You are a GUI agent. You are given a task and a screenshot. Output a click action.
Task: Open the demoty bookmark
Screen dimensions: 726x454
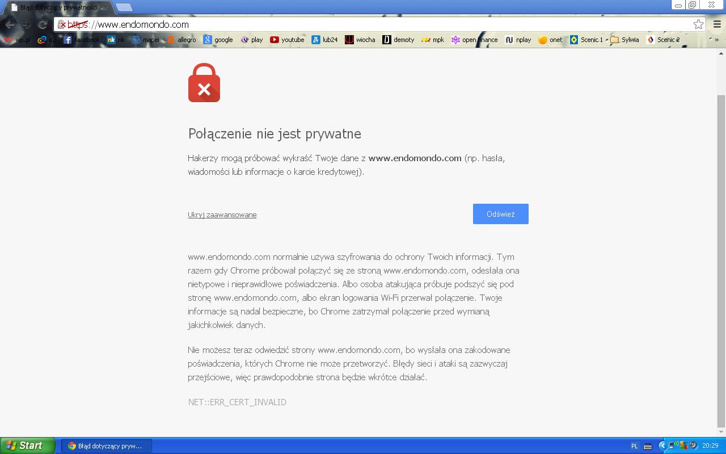[398, 40]
